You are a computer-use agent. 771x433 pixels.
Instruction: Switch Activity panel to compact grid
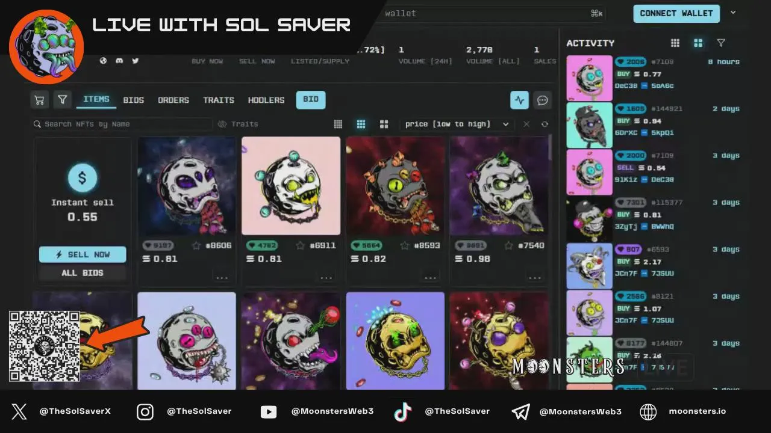click(x=675, y=43)
